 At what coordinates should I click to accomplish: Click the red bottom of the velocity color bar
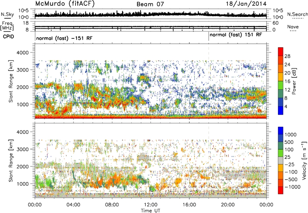[281, 190]
